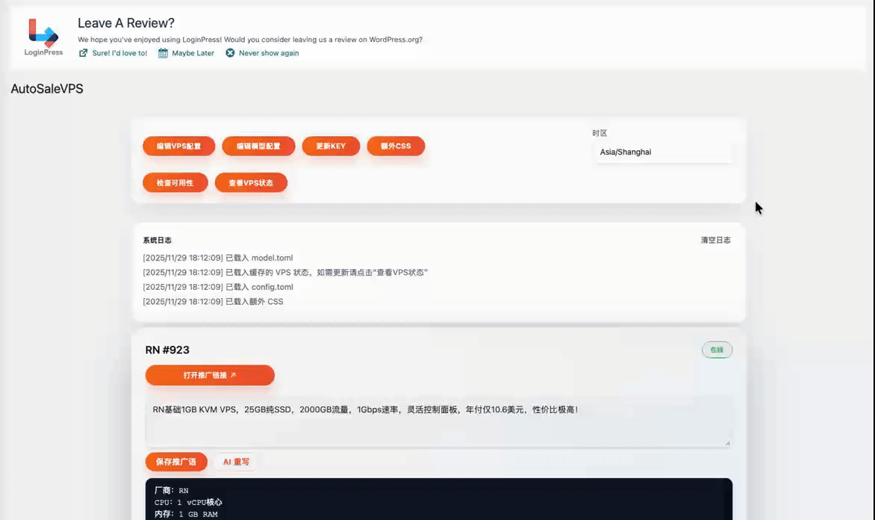Click the "Sure! I'd love to!" link
Viewport: 875px width, 520px height.
119,53
